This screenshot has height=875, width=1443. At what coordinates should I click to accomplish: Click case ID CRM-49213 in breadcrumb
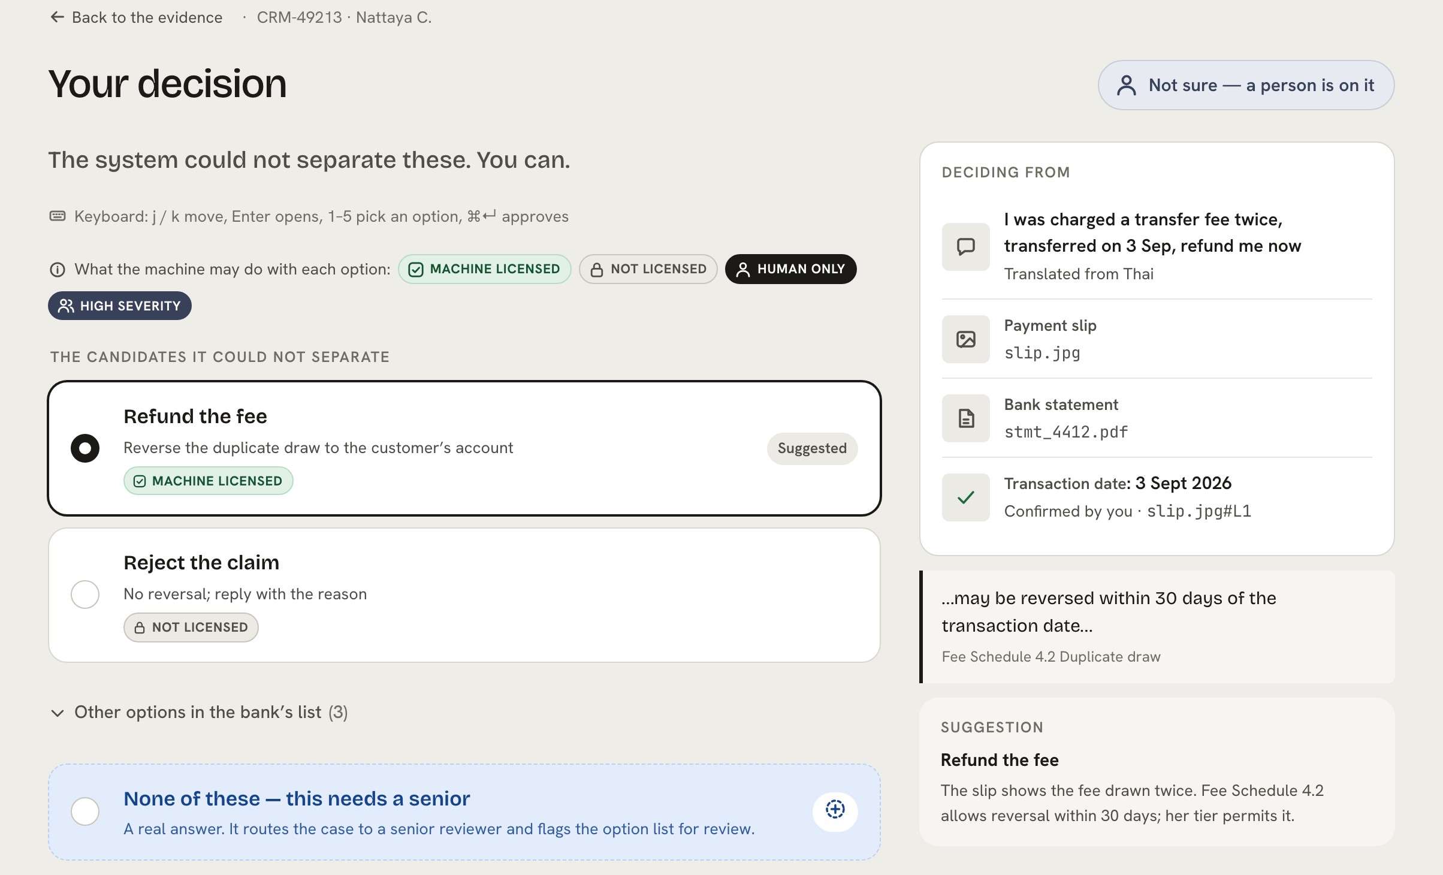[x=299, y=17]
